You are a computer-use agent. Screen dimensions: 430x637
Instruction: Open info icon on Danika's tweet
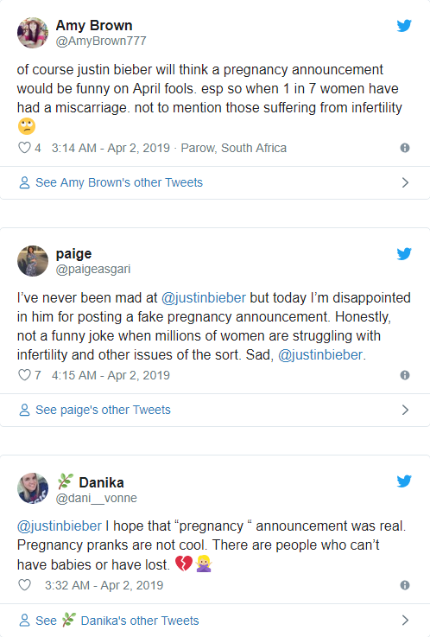(405, 585)
